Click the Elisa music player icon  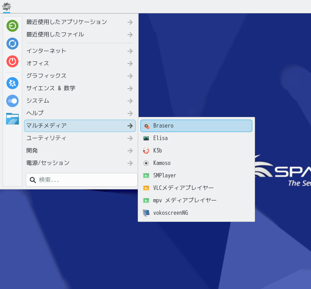tap(146, 138)
